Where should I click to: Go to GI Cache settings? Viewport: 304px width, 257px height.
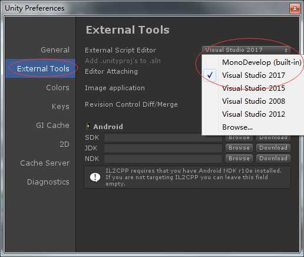click(x=52, y=126)
